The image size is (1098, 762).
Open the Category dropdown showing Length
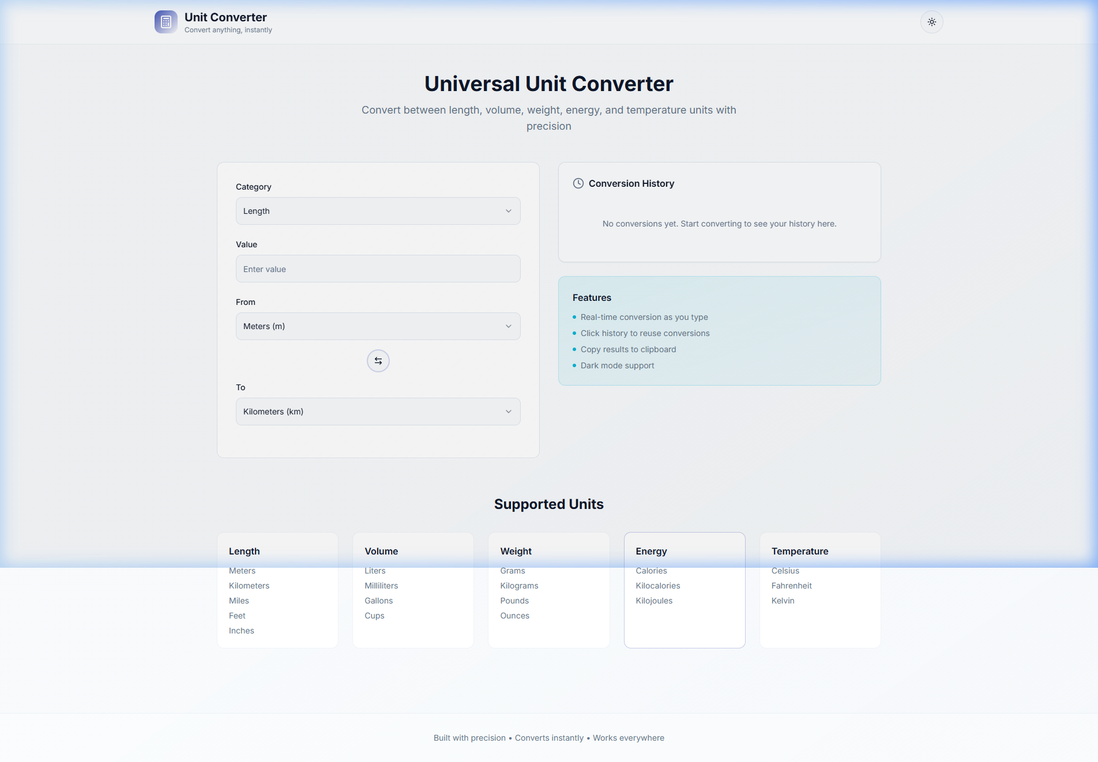pos(378,210)
